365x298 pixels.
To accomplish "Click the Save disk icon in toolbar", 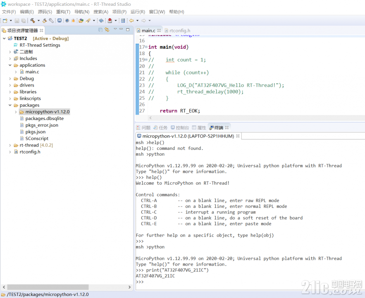I will click(17, 21).
